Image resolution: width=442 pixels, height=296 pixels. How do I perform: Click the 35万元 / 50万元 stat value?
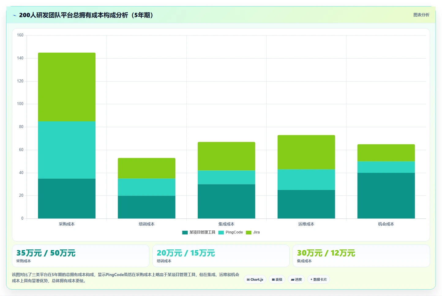point(46,253)
